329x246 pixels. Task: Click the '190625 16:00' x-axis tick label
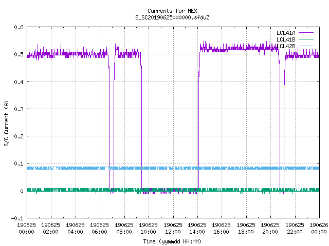tap(221, 229)
